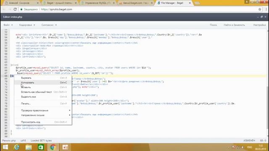
Task: Close the editor index.php panel
Action: pyautogui.click(x=265, y=17)
